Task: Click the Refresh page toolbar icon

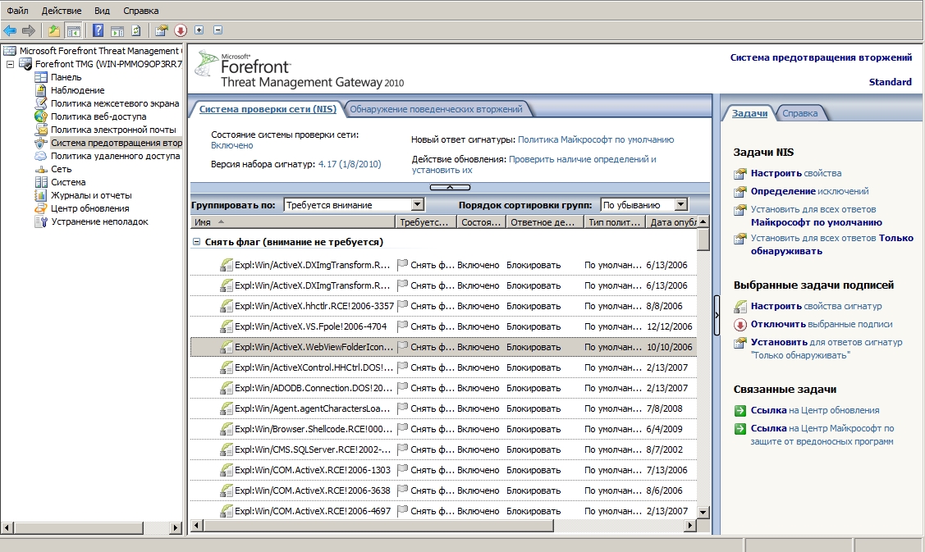Action: coord(136,30)
